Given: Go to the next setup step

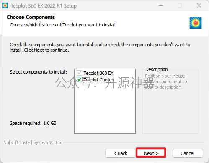Looking at the screenshot, I should pos(151,153).
